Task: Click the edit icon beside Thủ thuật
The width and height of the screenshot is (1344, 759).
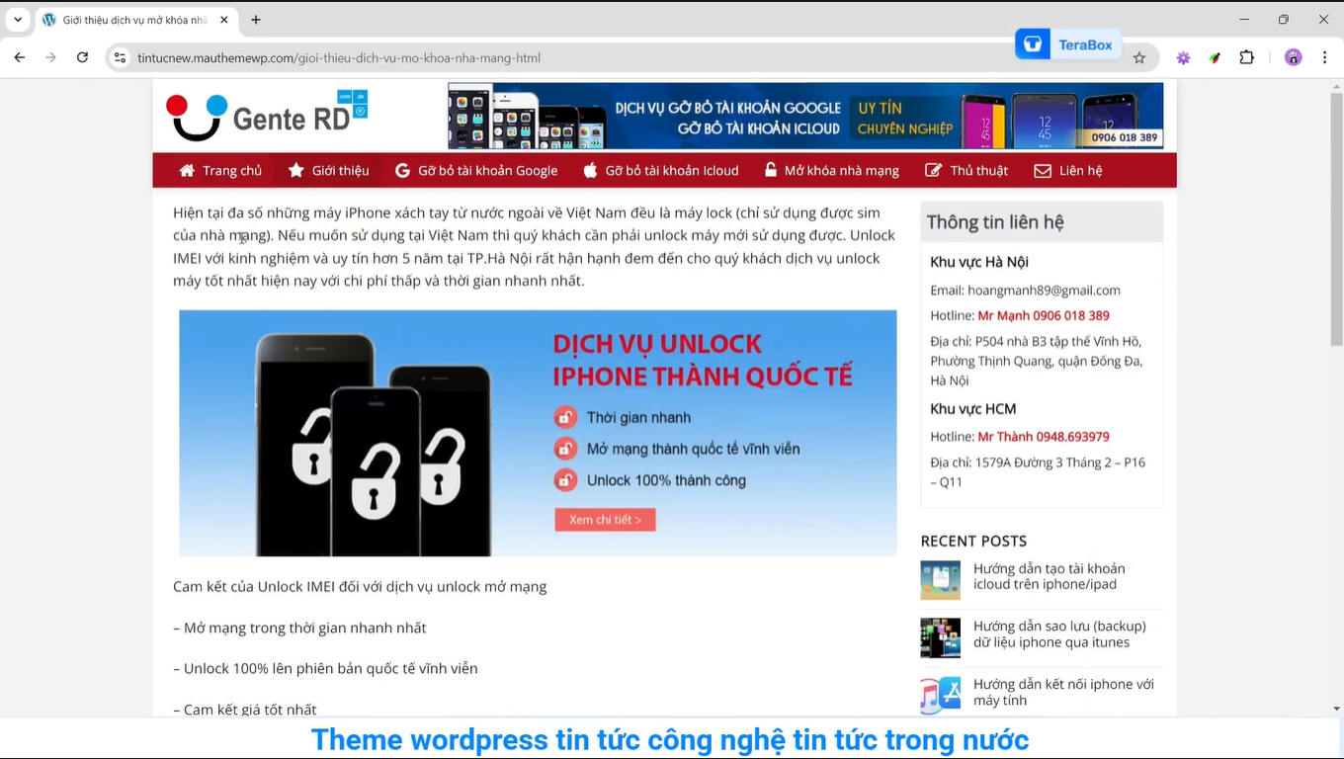Action: 933,170
